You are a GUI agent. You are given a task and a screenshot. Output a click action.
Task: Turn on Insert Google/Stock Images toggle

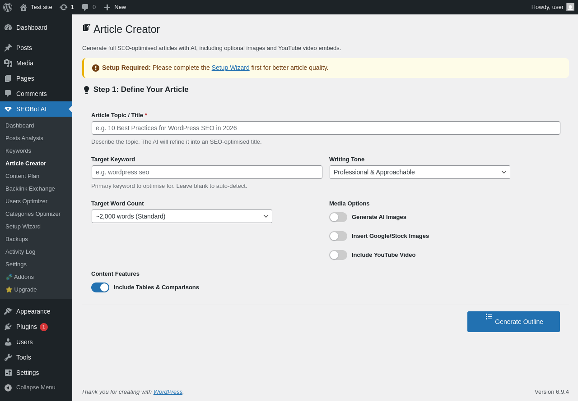(338, 236)
